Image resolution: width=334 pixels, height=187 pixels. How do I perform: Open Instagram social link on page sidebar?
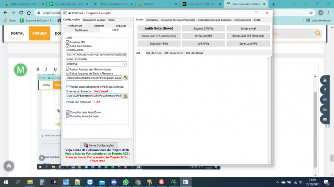tap(325, 100)
